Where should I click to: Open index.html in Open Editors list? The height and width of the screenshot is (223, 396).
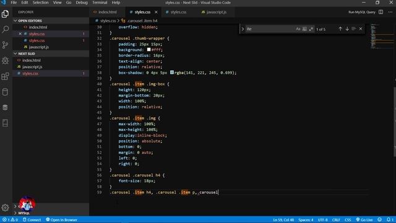tap(38, 27)
